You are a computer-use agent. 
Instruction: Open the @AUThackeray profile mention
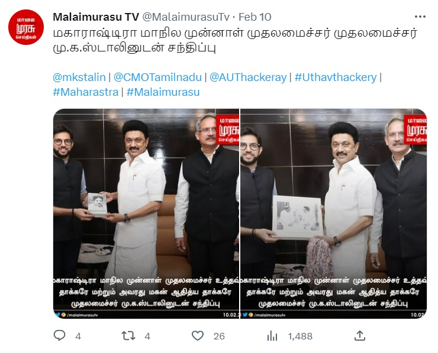248,77
